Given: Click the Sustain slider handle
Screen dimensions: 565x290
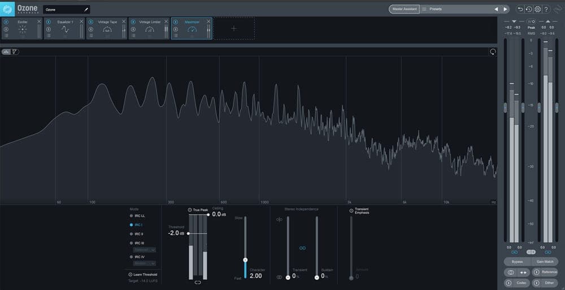Looking at the screenshot, I should pos(317,278).
